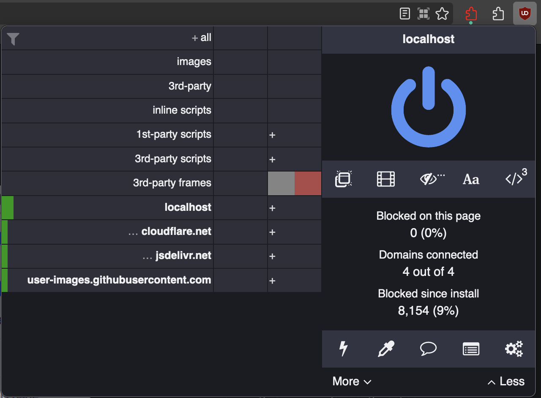Open dashboard with gears icon
Viewport: 541px width, 398px height.
[x=514, y=349]
